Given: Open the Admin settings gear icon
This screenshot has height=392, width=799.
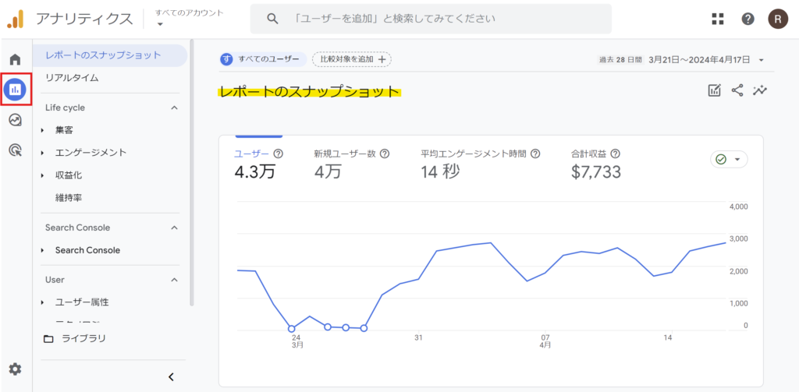Looking at the screenshot, I should 15,369.
